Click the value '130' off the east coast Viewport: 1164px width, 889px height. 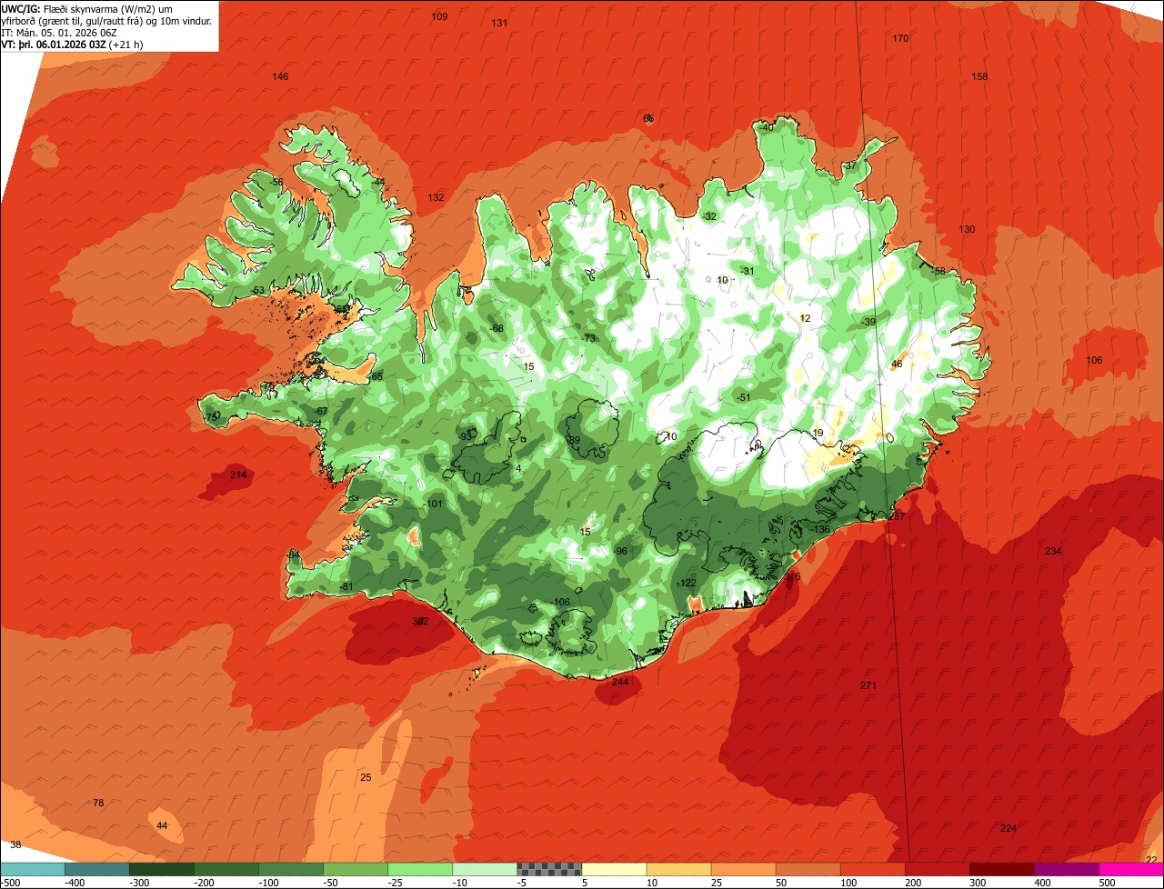point(967,229)
